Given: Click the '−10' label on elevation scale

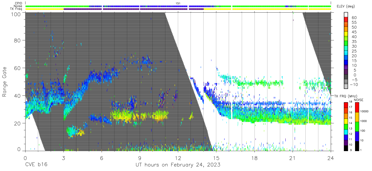Looking at the screenshot, I should click(354, 84).
